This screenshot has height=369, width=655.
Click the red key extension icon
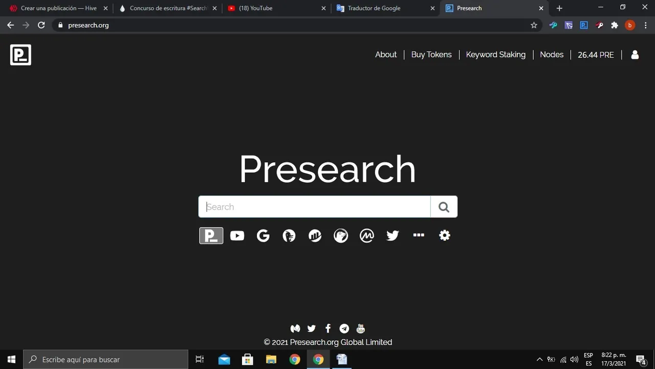click(x=599, y=25)
